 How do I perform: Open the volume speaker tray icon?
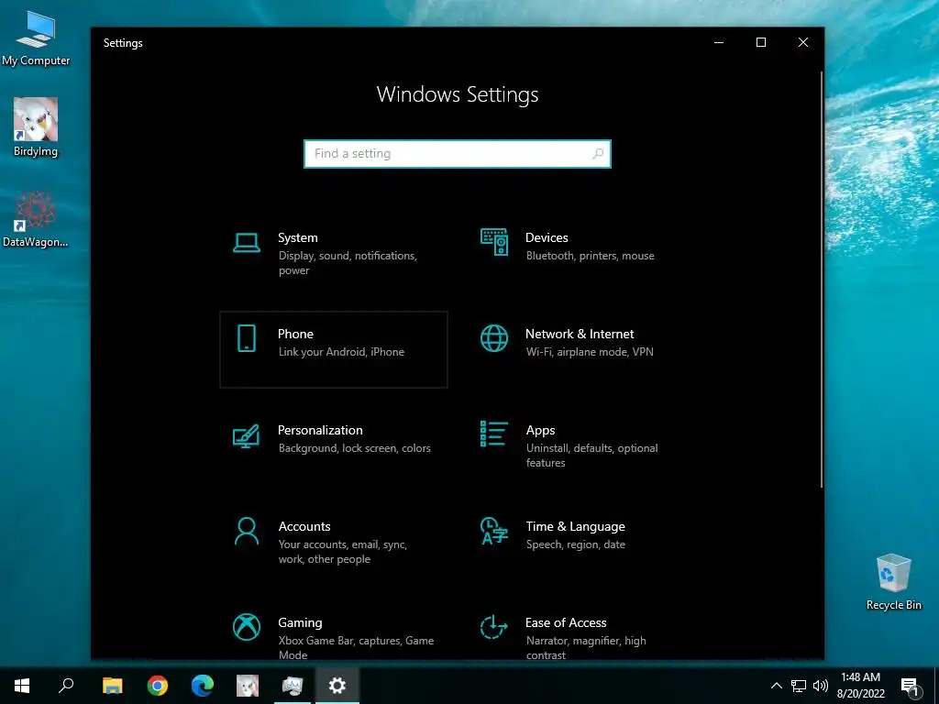821,686
